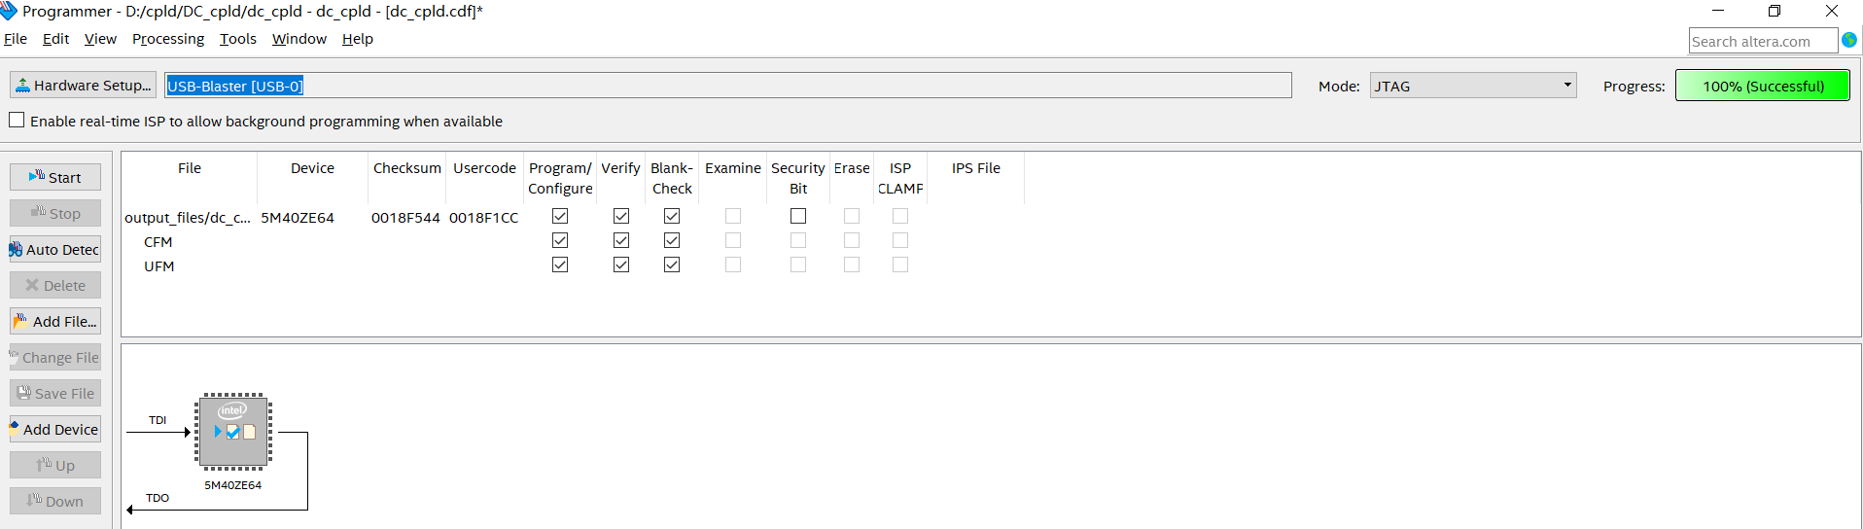Click the greyed Stop button
Screen dimensions: 1863x529
(55, 213)
